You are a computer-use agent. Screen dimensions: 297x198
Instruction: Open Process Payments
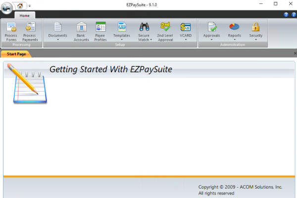(30, 31)
